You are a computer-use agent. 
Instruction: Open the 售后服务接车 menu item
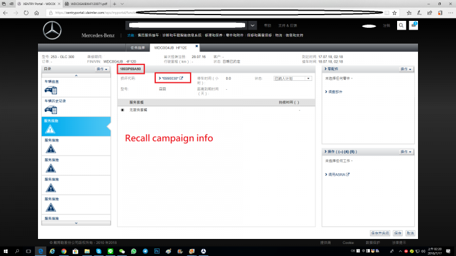pos(148,35)
